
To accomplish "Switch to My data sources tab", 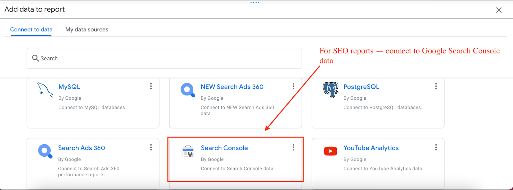I will pyautogui.click(x=87, y=29).
